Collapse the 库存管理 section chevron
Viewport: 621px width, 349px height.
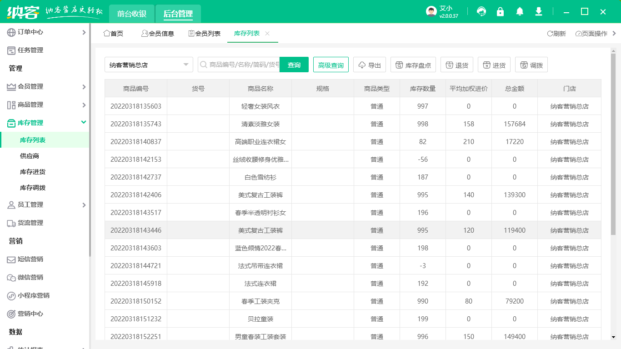84,122
